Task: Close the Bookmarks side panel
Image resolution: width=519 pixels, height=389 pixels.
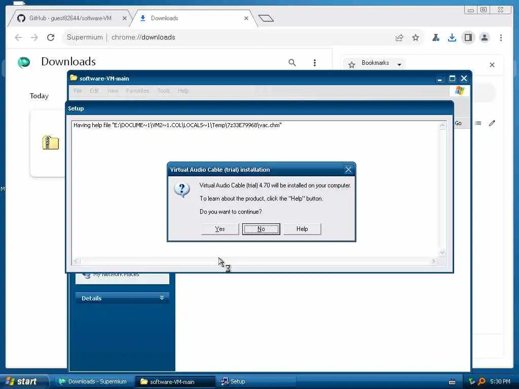Action: click(x=492, y=65)
